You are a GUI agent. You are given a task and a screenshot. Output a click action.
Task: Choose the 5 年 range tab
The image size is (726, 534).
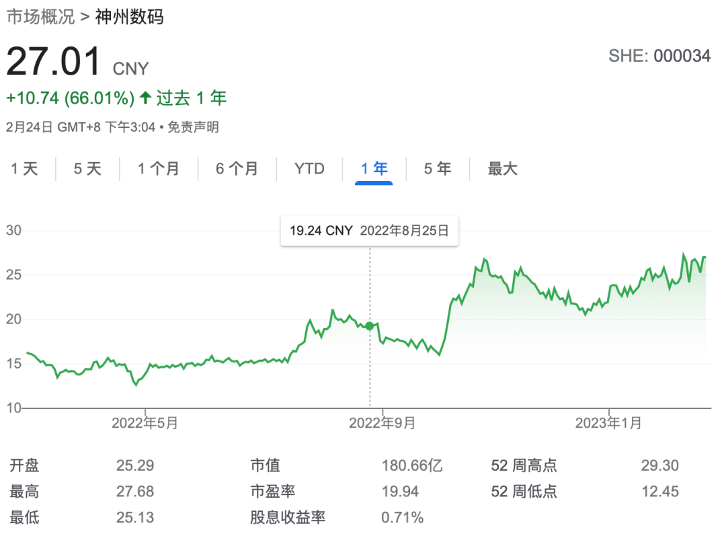(x=438, y=169)
